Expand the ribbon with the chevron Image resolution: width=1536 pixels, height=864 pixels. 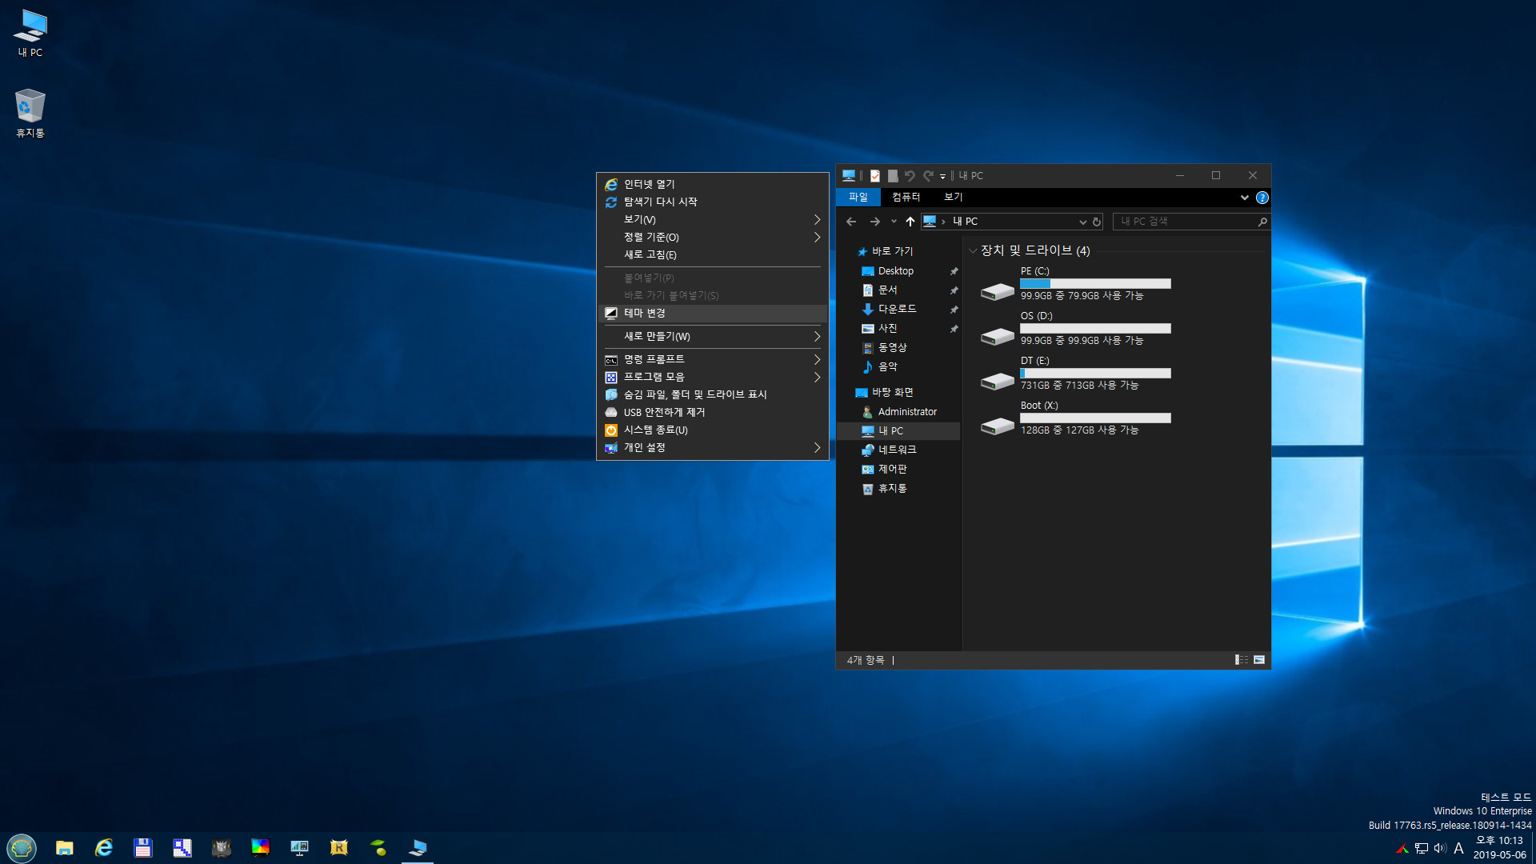point(1245,198)
